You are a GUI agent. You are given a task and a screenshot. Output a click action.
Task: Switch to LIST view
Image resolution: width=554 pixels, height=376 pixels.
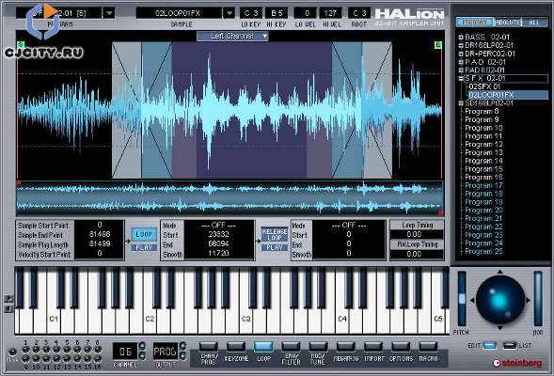pos(510,345)
